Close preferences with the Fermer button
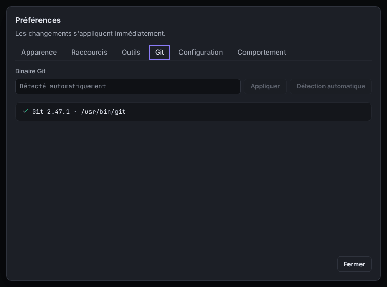Screen dimensions: 387x287 point(354,264)
